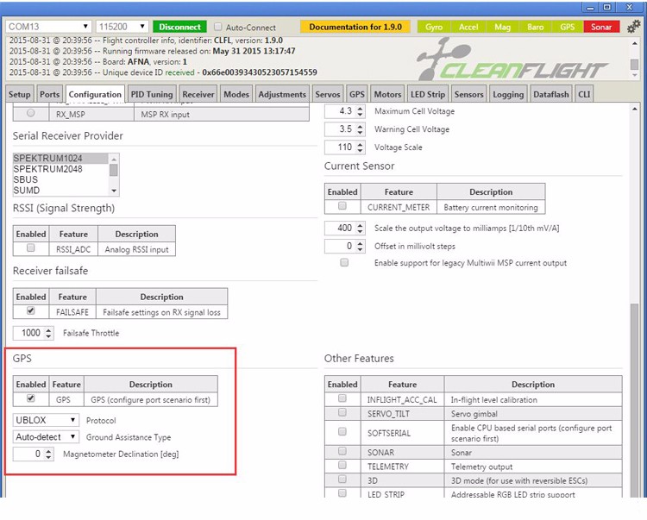The width and height of the screenshot is (647, 520).
Task: Click the Sonar sensor status indicator
Action: (x=600, y=27)
